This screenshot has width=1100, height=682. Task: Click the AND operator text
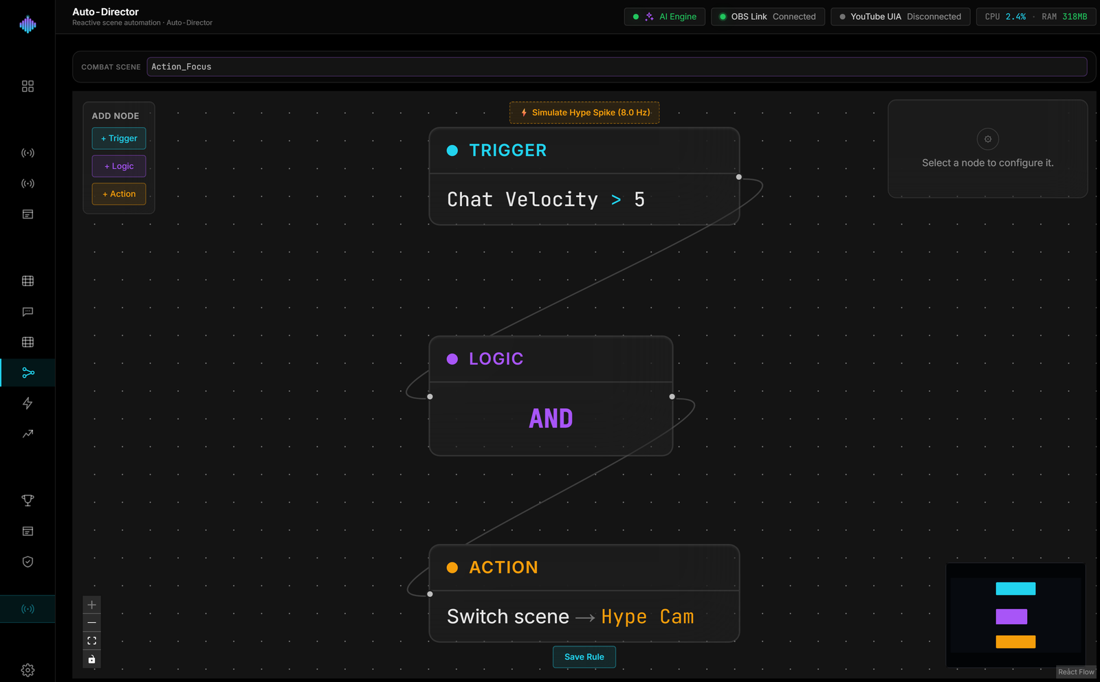point(551,419)
